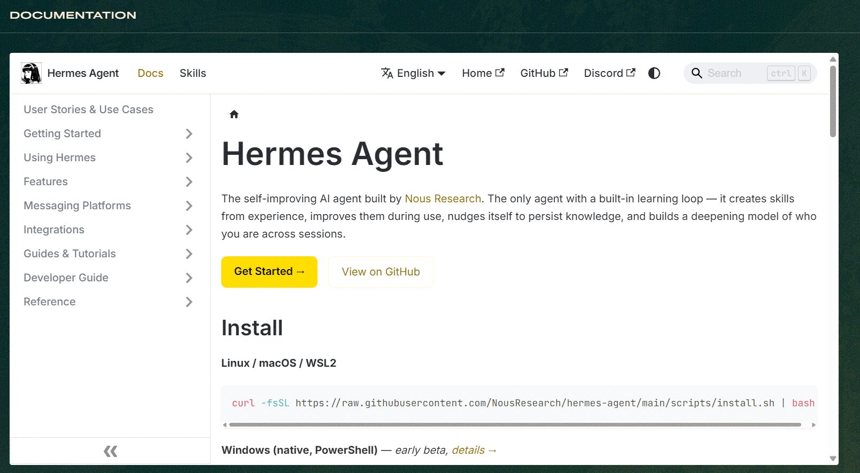860x473 pixels.
Task: Click code scrollbar left arrow
Action: click(225, 425)
